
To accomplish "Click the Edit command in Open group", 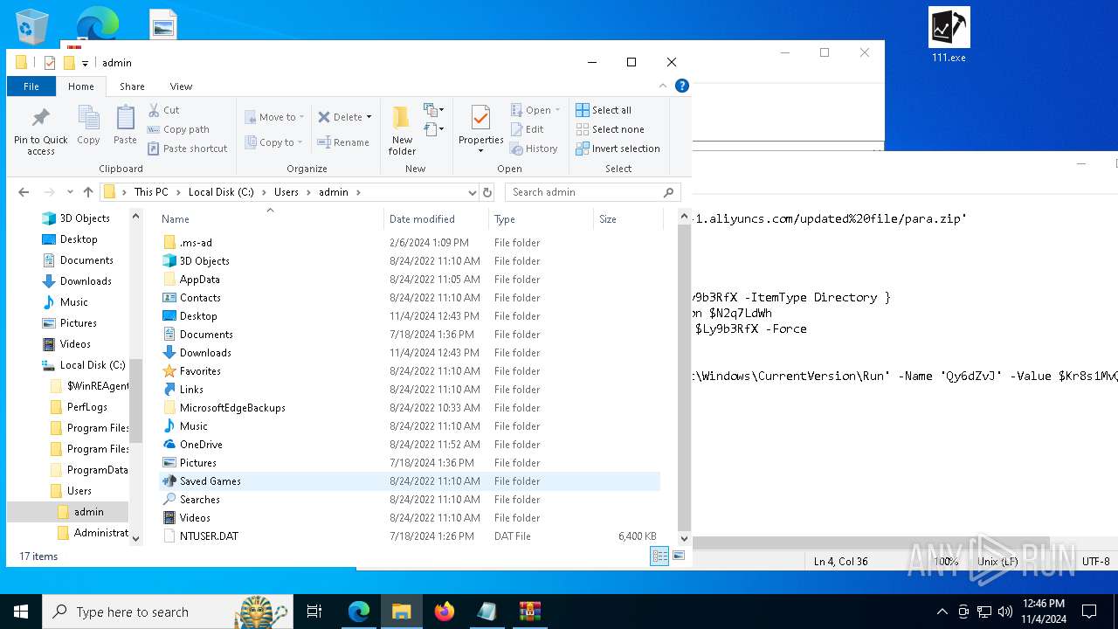I will point(528,129).
